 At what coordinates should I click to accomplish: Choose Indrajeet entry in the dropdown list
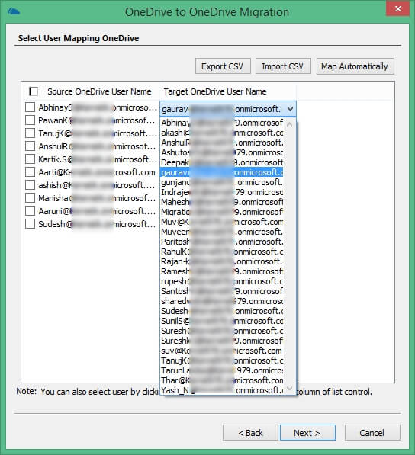click(222, 192)
